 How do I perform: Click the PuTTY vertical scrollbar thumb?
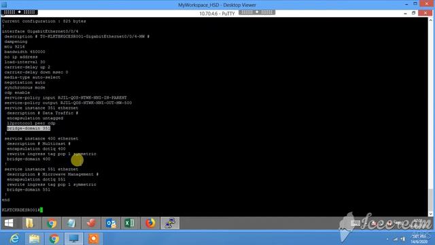pos(430,199)
